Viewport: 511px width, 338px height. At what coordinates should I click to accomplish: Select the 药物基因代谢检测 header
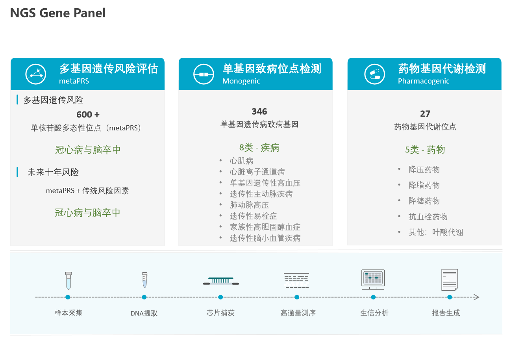pos(442,69)
